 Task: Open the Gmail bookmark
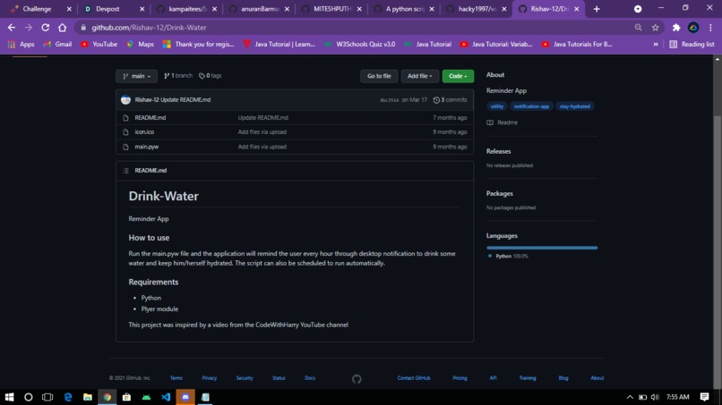click(57, 44)
